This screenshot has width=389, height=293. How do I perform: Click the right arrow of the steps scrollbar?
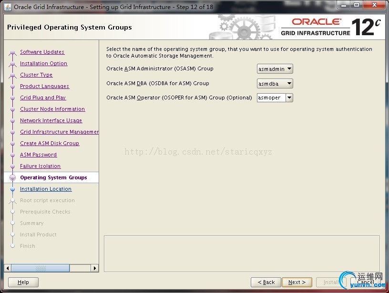(x=94, y=268)
